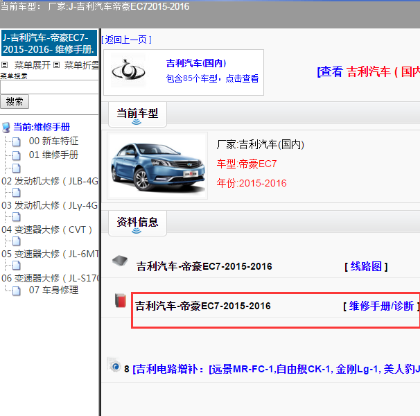Image resolution: width=420 pixels, height=416 pixels.
Task: Select the 当前车型 tab header
Action: 137,114
